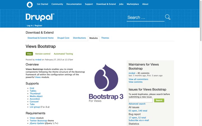This screenshot has width=202, height=126.
Task: Click View all committers
Action: tap(138, 79)
